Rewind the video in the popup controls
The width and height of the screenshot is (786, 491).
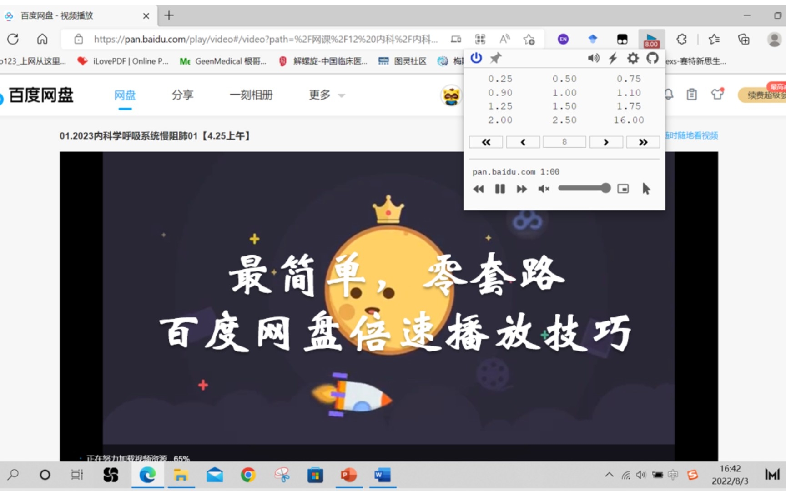click(478, 189)
